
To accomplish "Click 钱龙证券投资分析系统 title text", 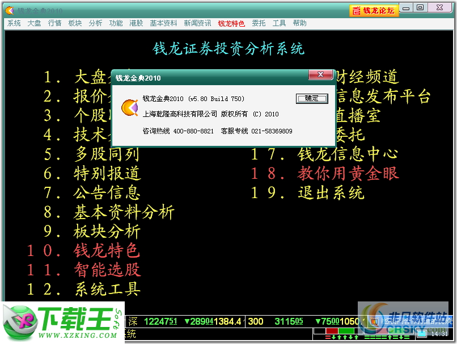I will pos(228,48).
